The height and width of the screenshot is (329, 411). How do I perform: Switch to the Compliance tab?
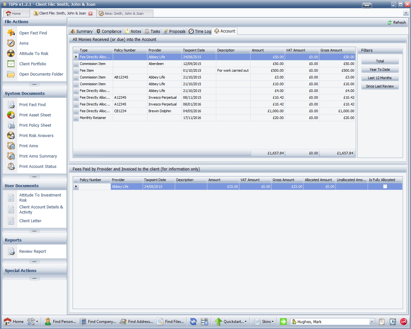tap(109, 31)
